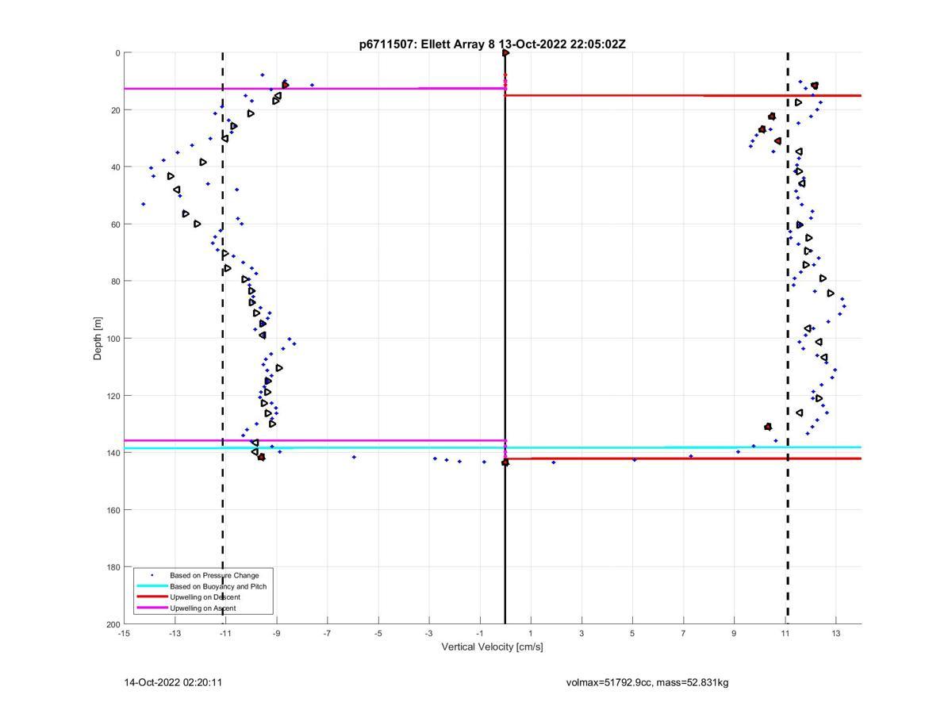
Task: Click the 'volmax=51792.9cc, mass=52.831kg' annotation
Action: coord(647,682)
